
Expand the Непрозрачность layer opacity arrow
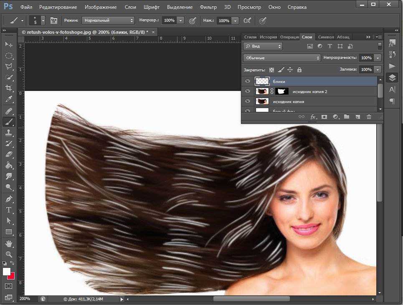tap(378, 58)
